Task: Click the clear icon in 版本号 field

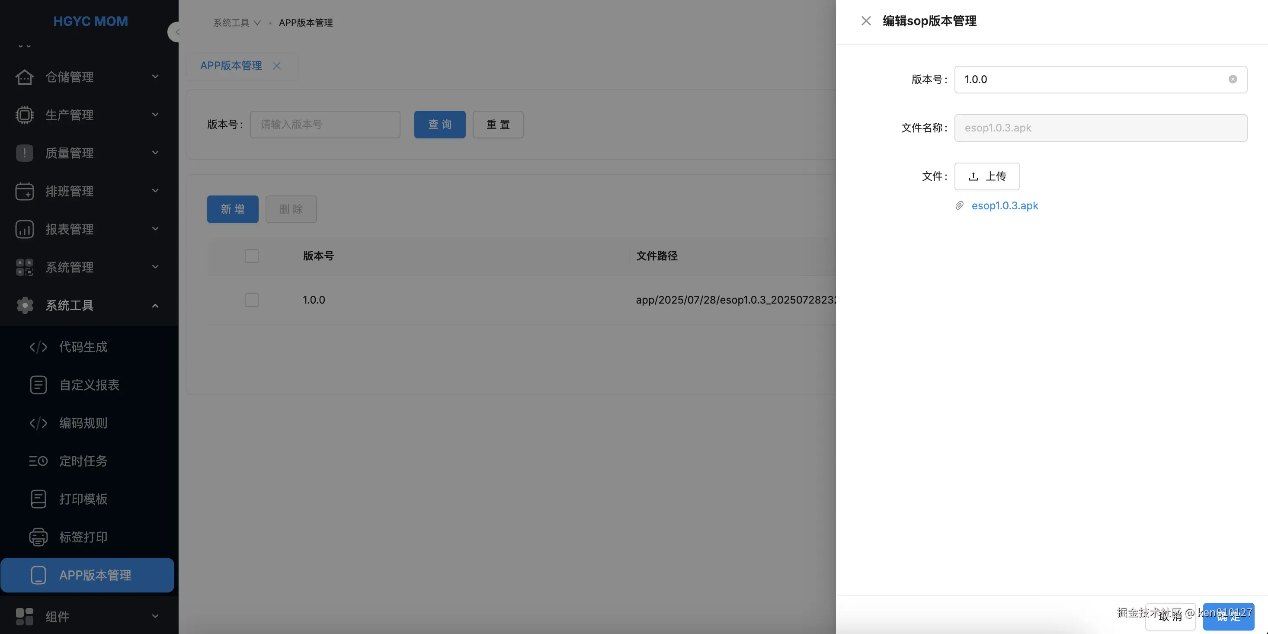Action: coord(1233,79)
